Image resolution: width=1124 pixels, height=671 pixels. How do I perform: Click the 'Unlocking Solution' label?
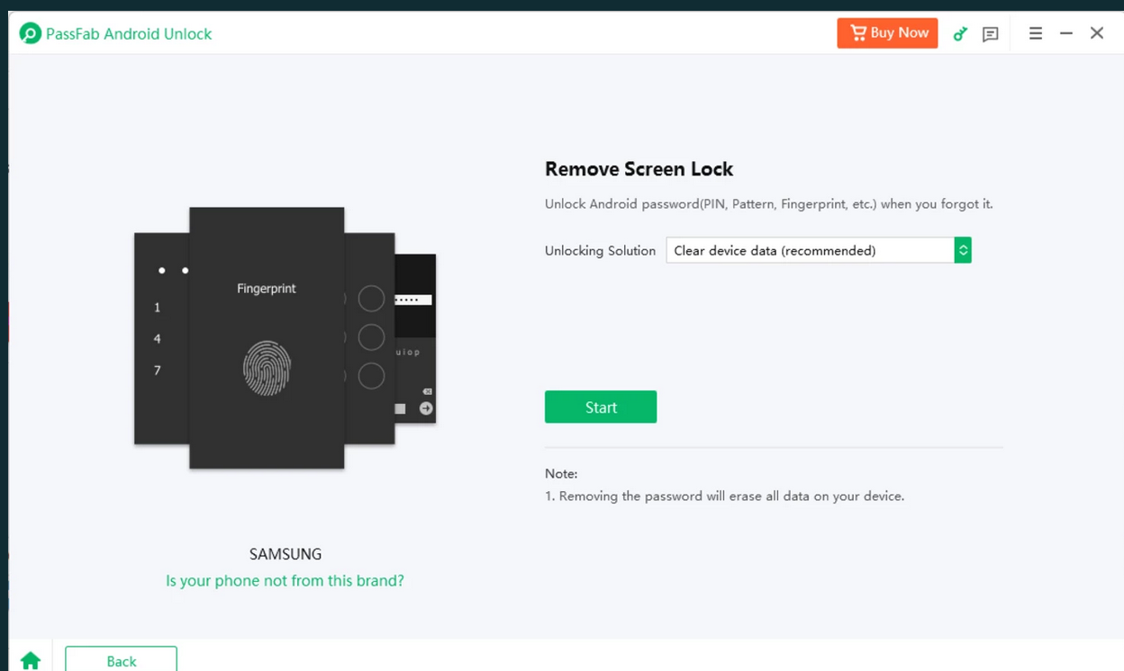[x=600, y=251]
